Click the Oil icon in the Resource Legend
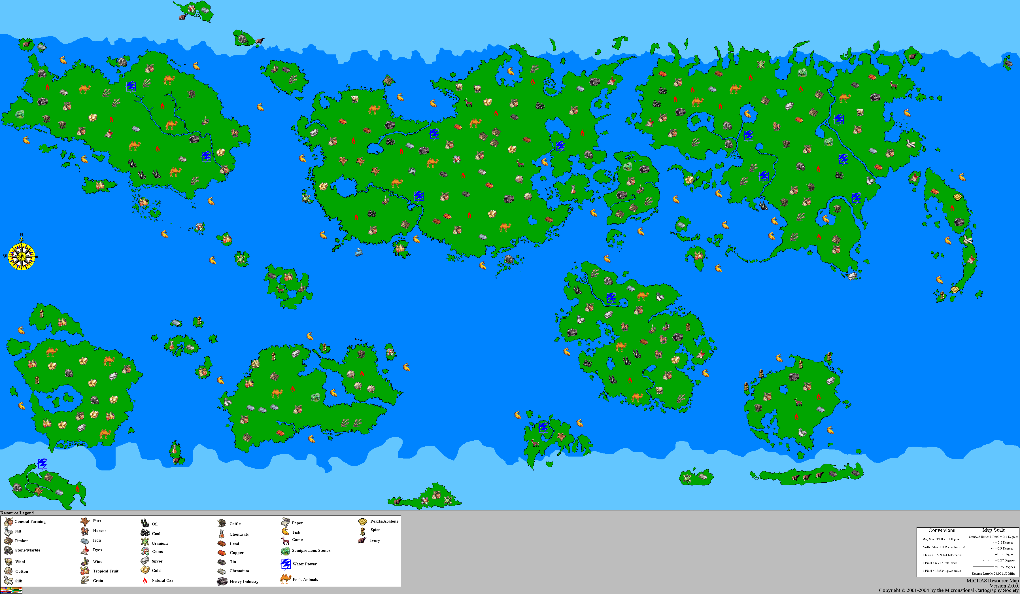This screenshot has height=594, width=1020. [x=144, y=523]
